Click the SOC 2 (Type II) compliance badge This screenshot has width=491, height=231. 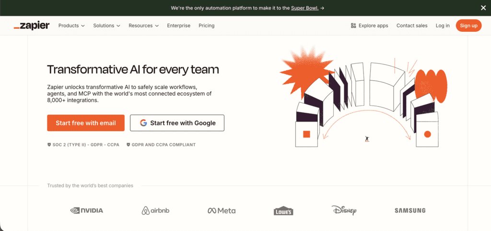pos(83,145)
